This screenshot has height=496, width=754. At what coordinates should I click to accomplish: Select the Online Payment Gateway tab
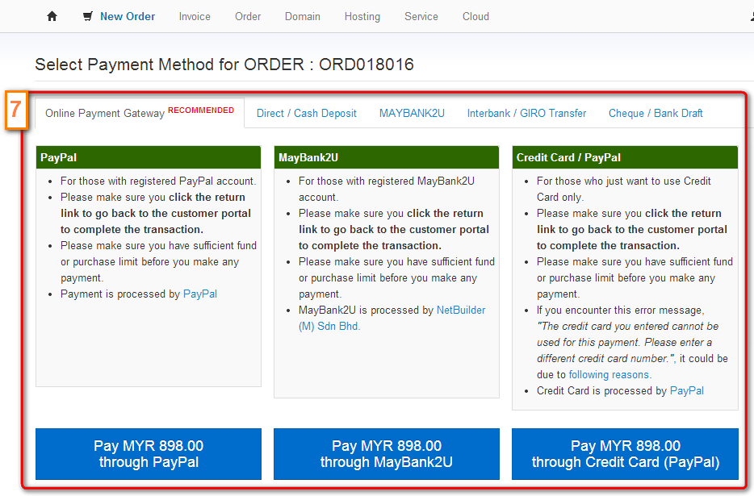[140, 113]
